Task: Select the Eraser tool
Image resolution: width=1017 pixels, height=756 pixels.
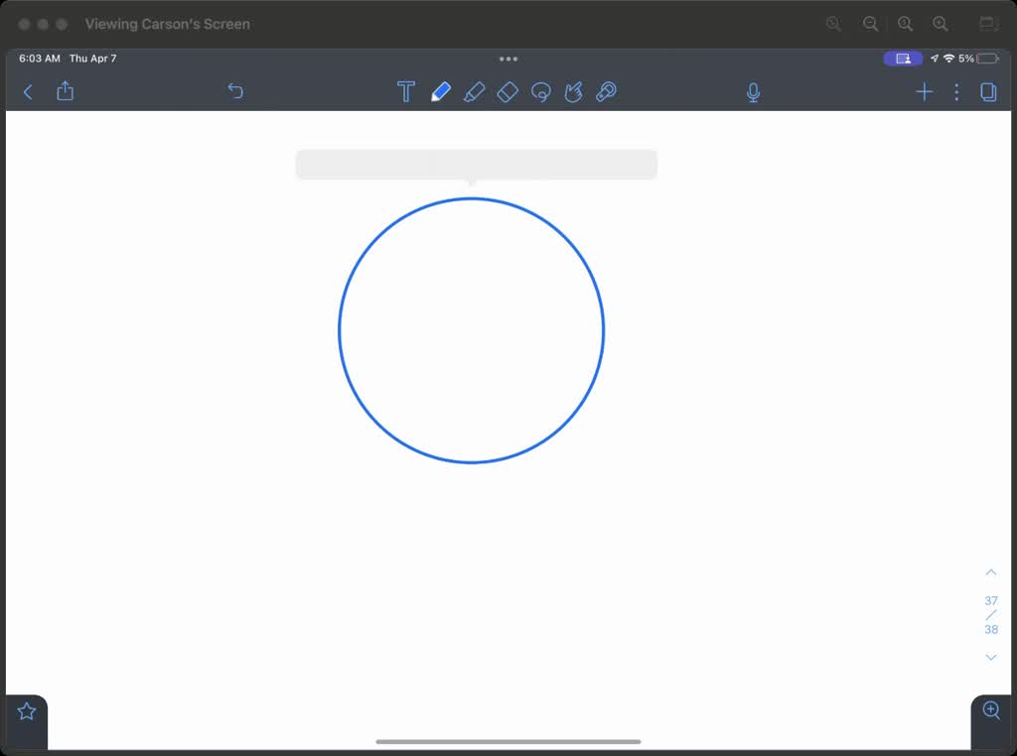Action: point(508,92)
